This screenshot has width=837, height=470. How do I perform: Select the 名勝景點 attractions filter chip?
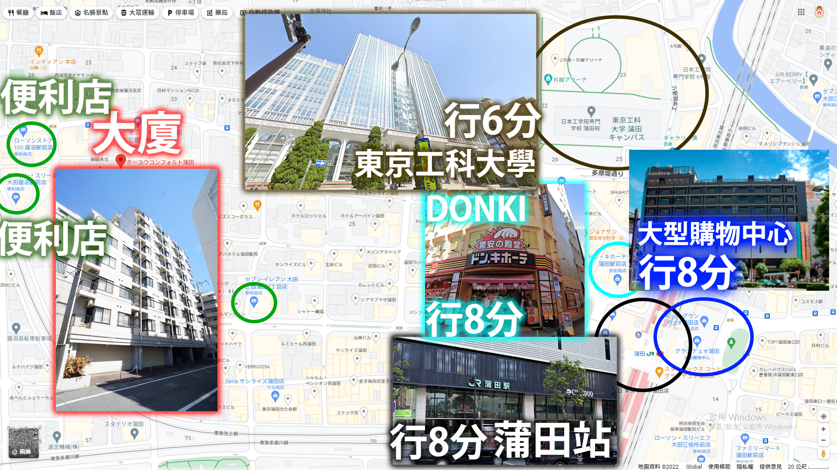click(91, 13)
